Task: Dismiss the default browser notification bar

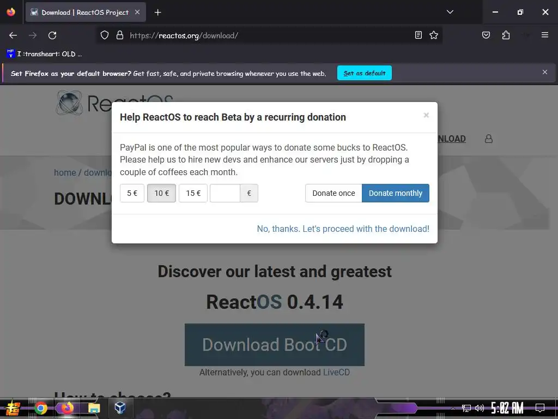Action: pyautogui.click(x=544, y=73)
